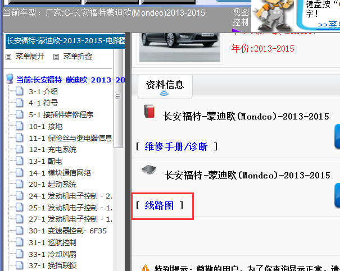Click the gray chip icon above 线路图
Image resolution: width=340 pixels, height=271 pixels.
[x=149, y=169]
